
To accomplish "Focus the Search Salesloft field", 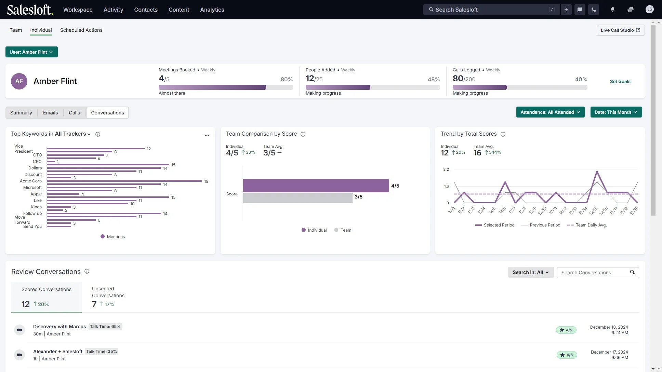I will pyautogui.click(x=492, y=10).
